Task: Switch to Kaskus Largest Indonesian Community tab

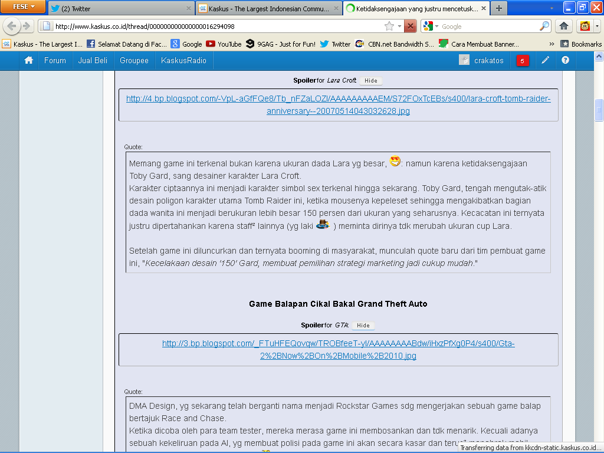Action: [x=269, y=8]
